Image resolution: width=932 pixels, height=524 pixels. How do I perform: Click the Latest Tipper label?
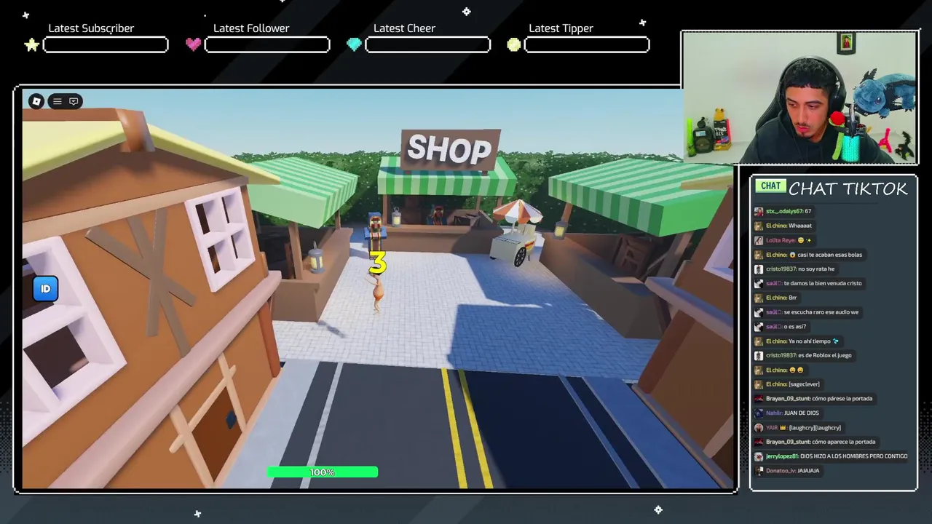click(x=561, y=28)
